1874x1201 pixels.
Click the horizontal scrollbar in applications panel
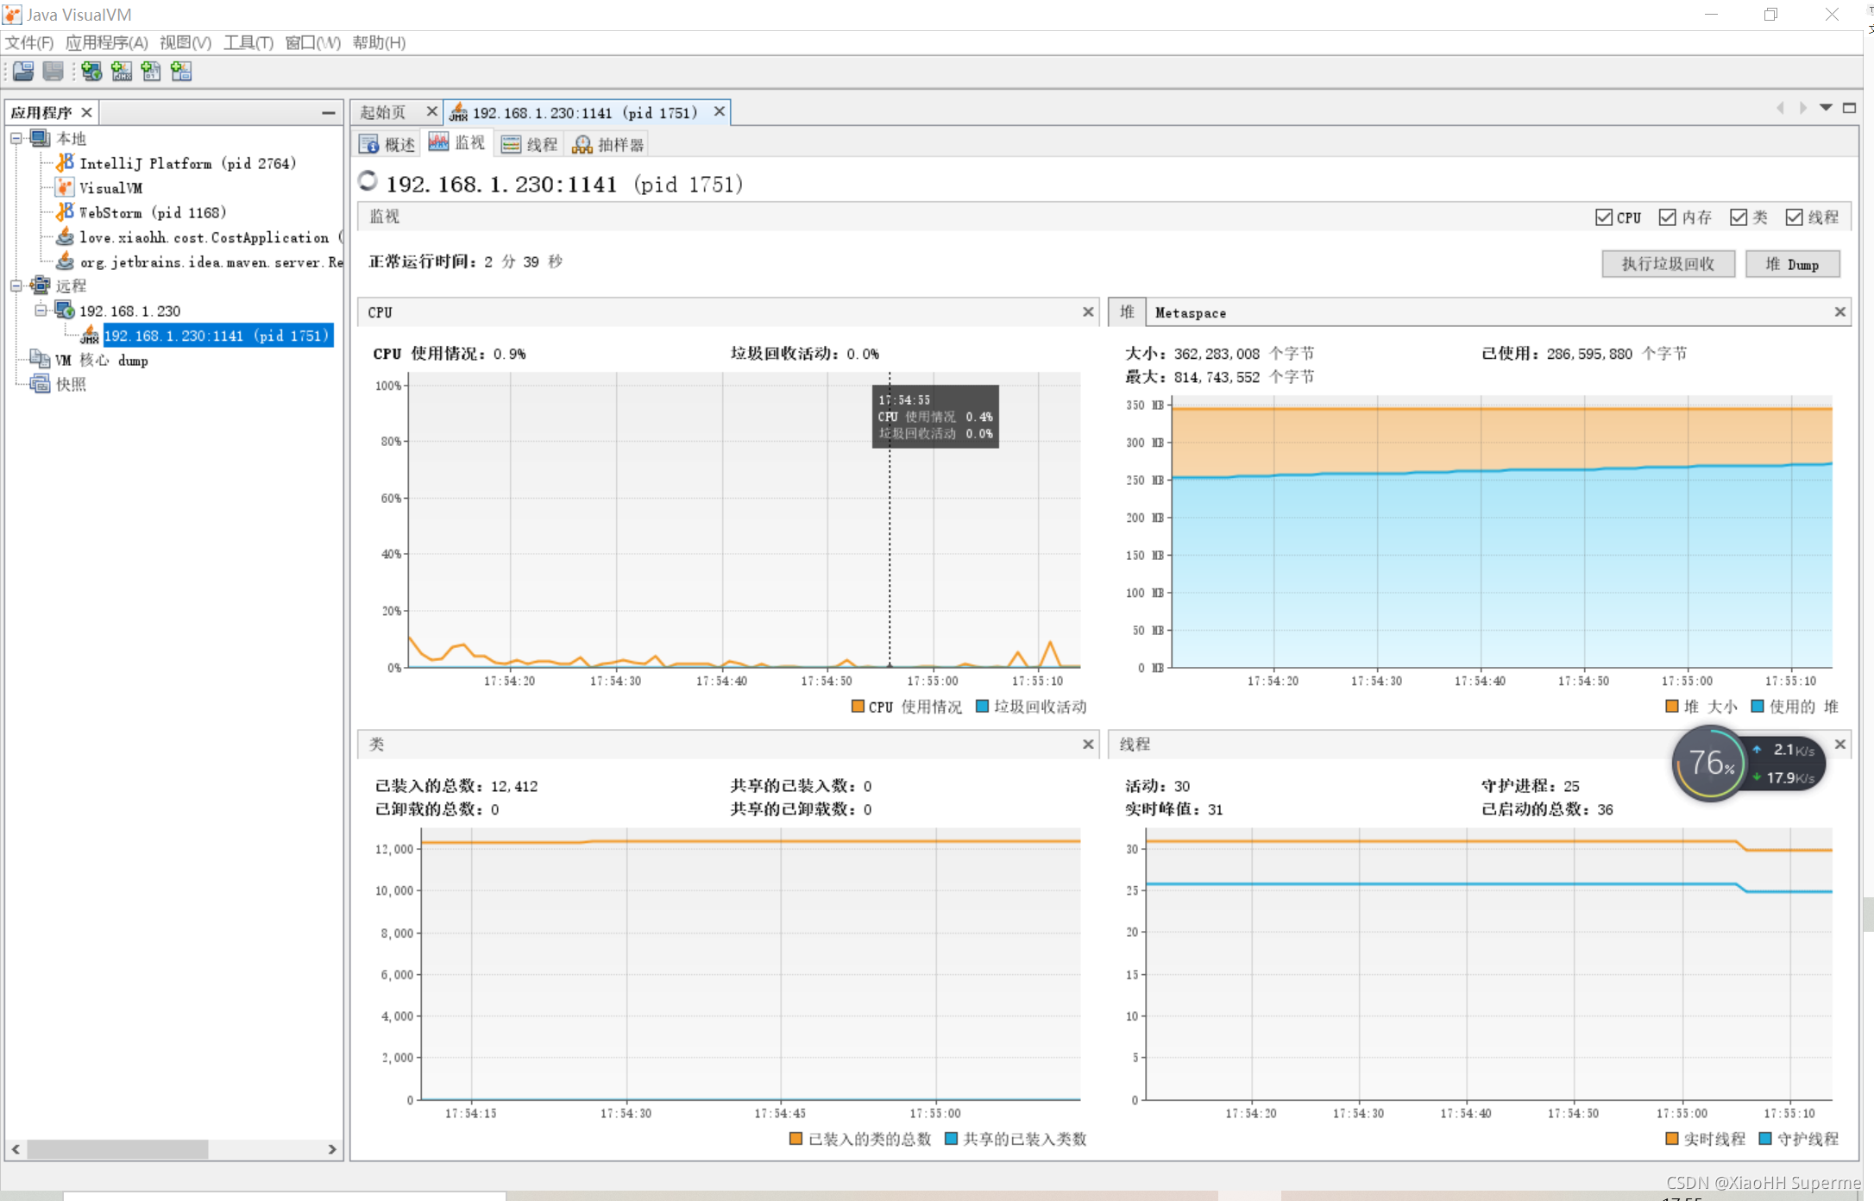click(117, 1149)
